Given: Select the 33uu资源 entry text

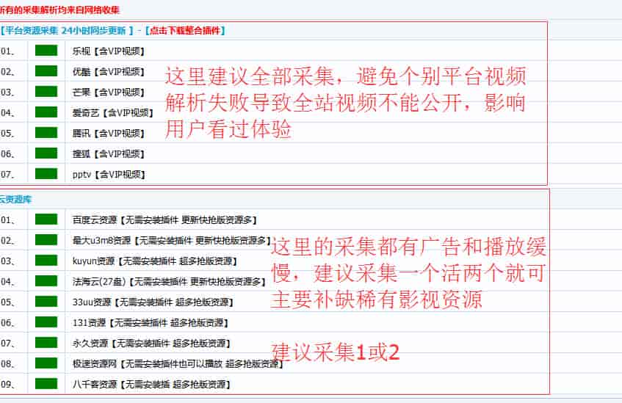Looking at the screenshot, I should (x=153, y=302).
